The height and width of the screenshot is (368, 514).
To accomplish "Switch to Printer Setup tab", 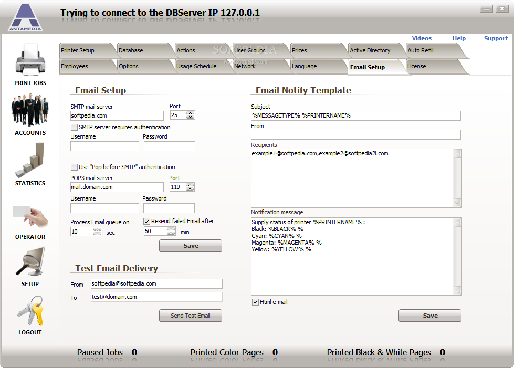I will tap(87, 50).
